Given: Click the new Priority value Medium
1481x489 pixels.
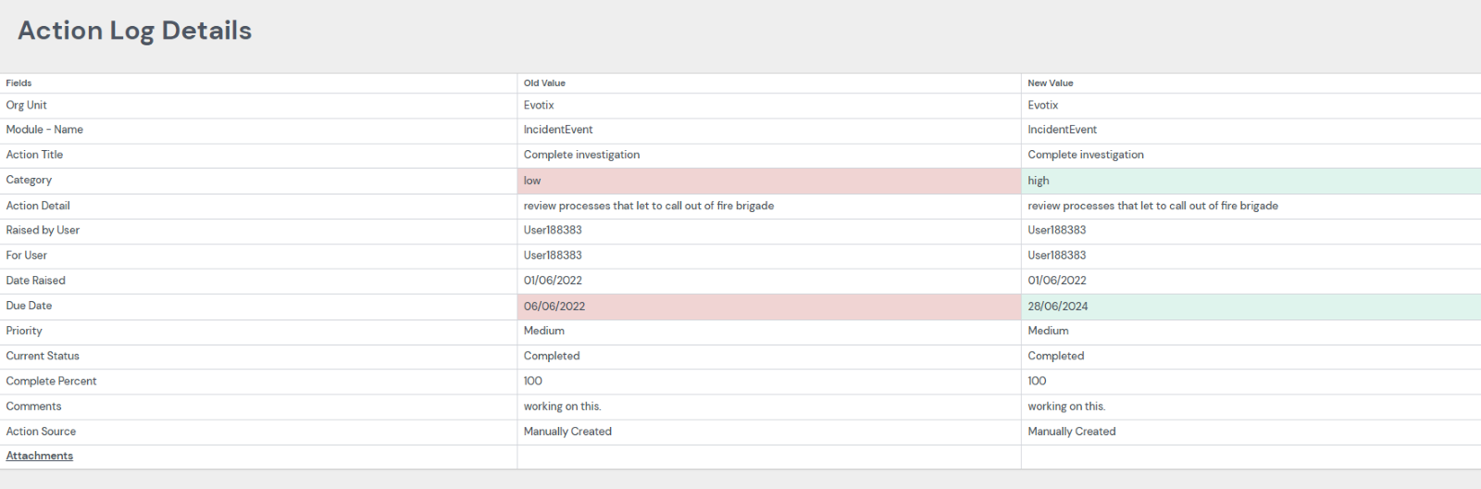Looking at the screenshot, I should [1048, 331].
